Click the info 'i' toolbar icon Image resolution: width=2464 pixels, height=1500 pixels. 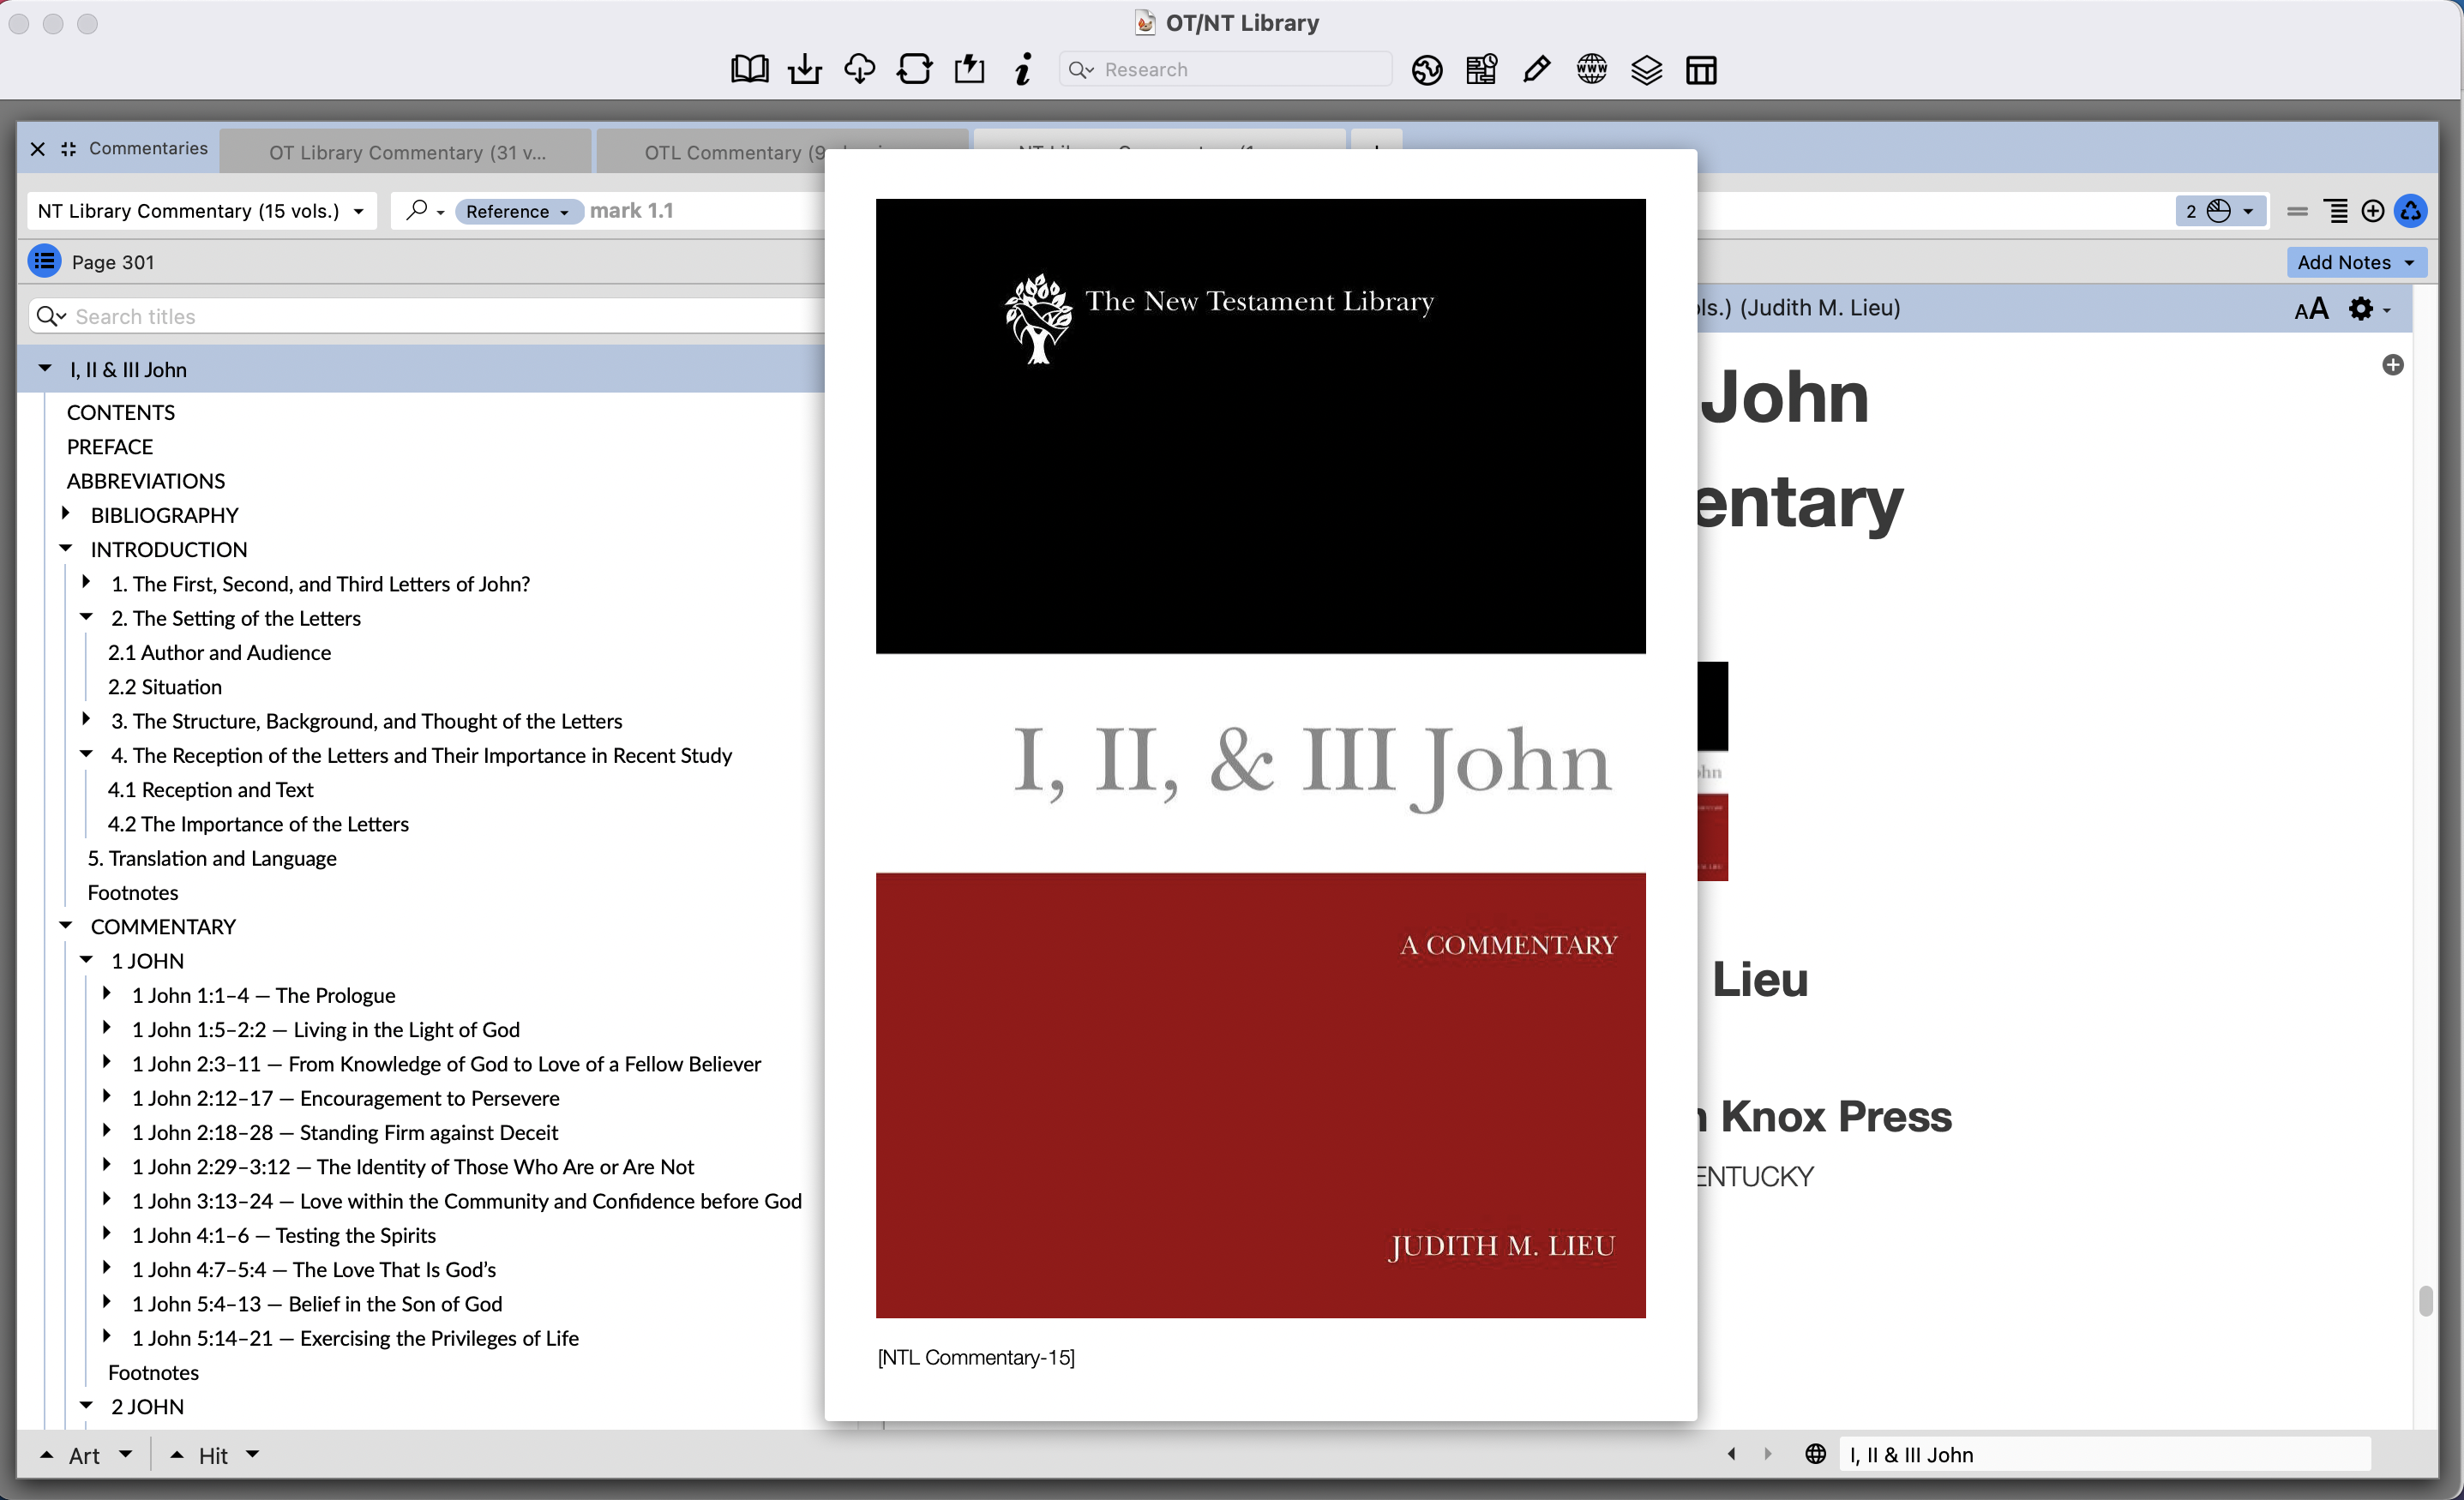click(1023, 69)
